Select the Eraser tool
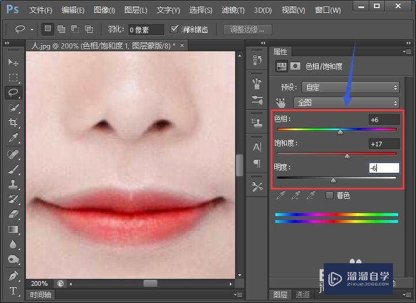The height and width of the screenshot is (303, 416). [x=13, y=214]
